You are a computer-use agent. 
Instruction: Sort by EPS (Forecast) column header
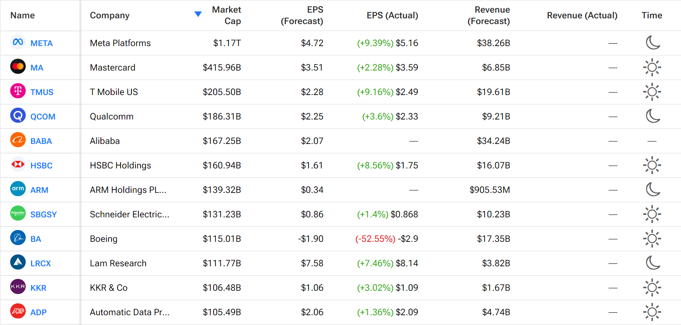pyautogui.click(x=302, y=15)
